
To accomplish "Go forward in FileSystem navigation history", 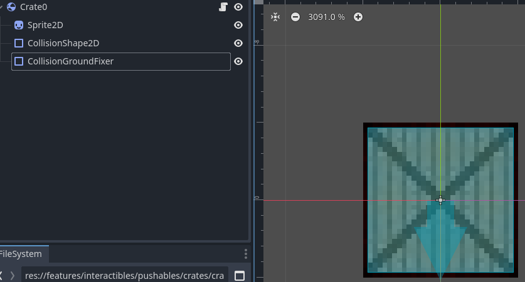I will (12, 276).
